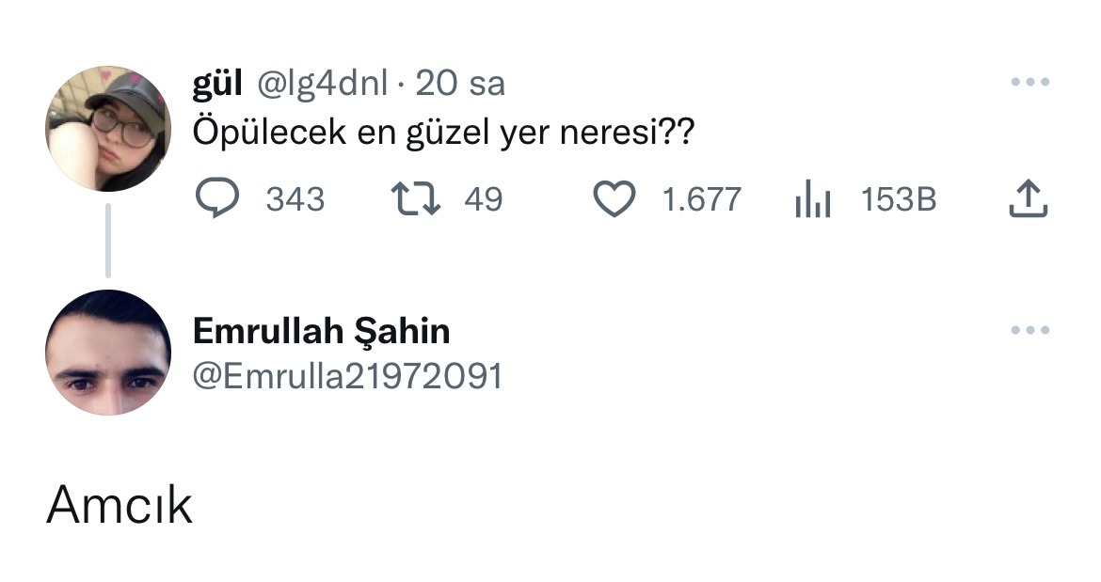Click the 153B views count
1101x582 pixels.
click(x=899, y=199)
